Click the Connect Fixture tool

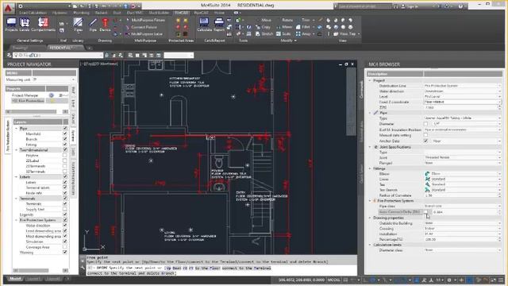coord(141,27)
